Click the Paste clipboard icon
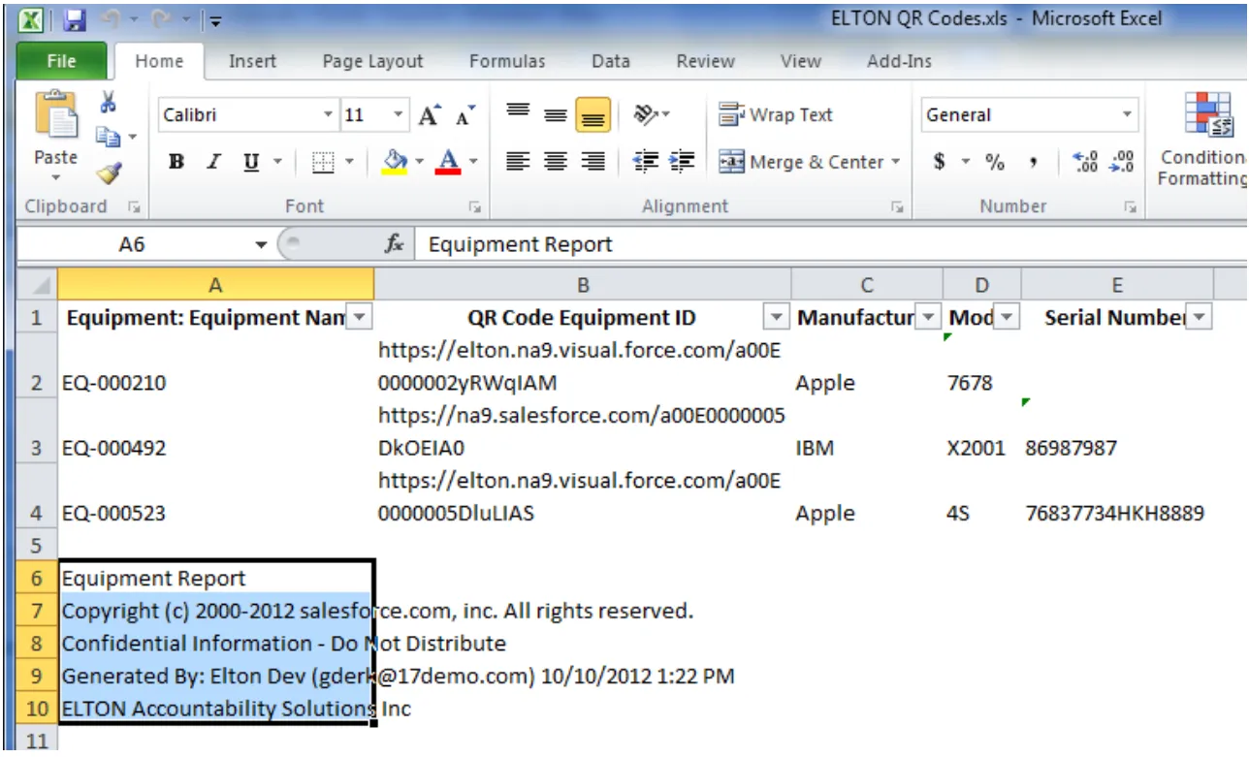This screenshot has height=757, width=1249. point(55,116)
